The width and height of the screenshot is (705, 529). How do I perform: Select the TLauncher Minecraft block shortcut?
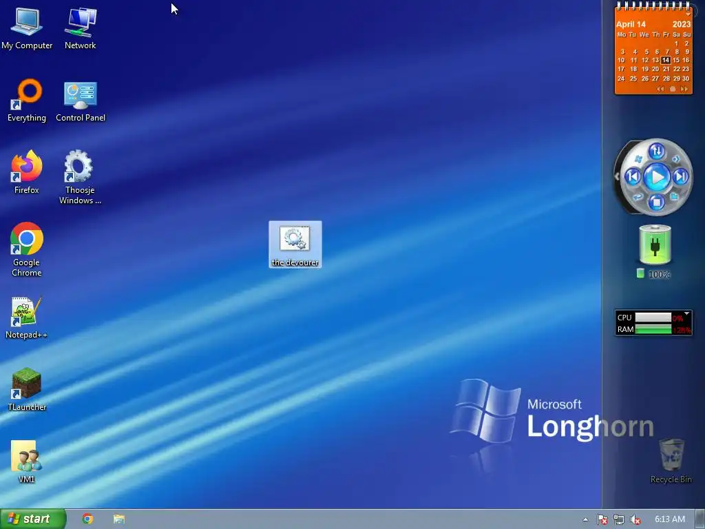pos(27,390)
